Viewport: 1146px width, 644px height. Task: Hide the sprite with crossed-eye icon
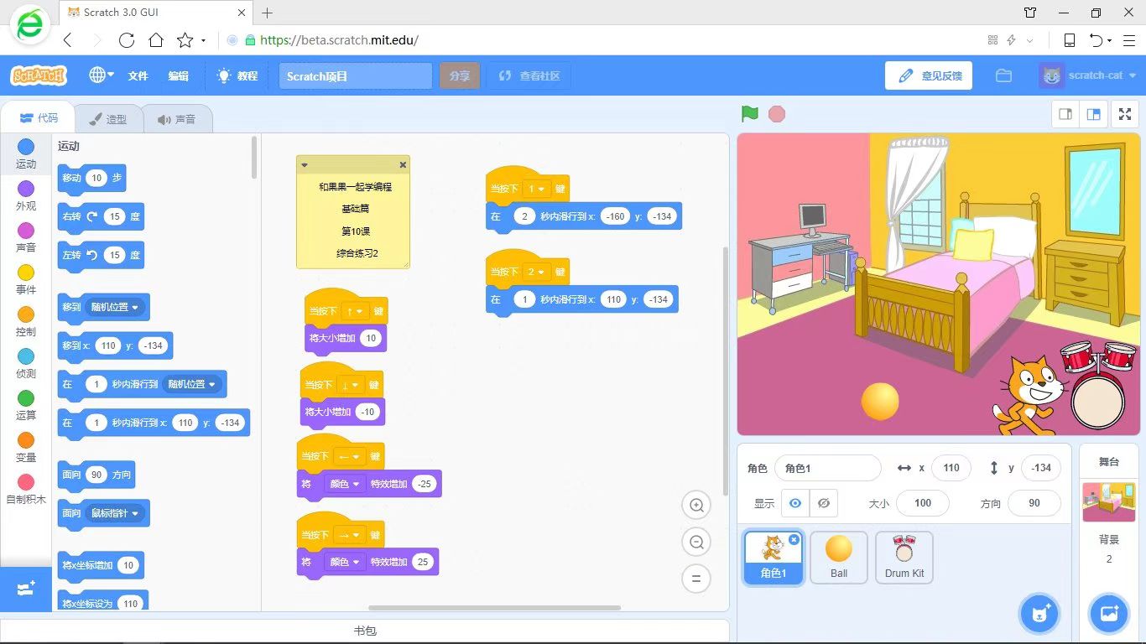tap(824, 503)
